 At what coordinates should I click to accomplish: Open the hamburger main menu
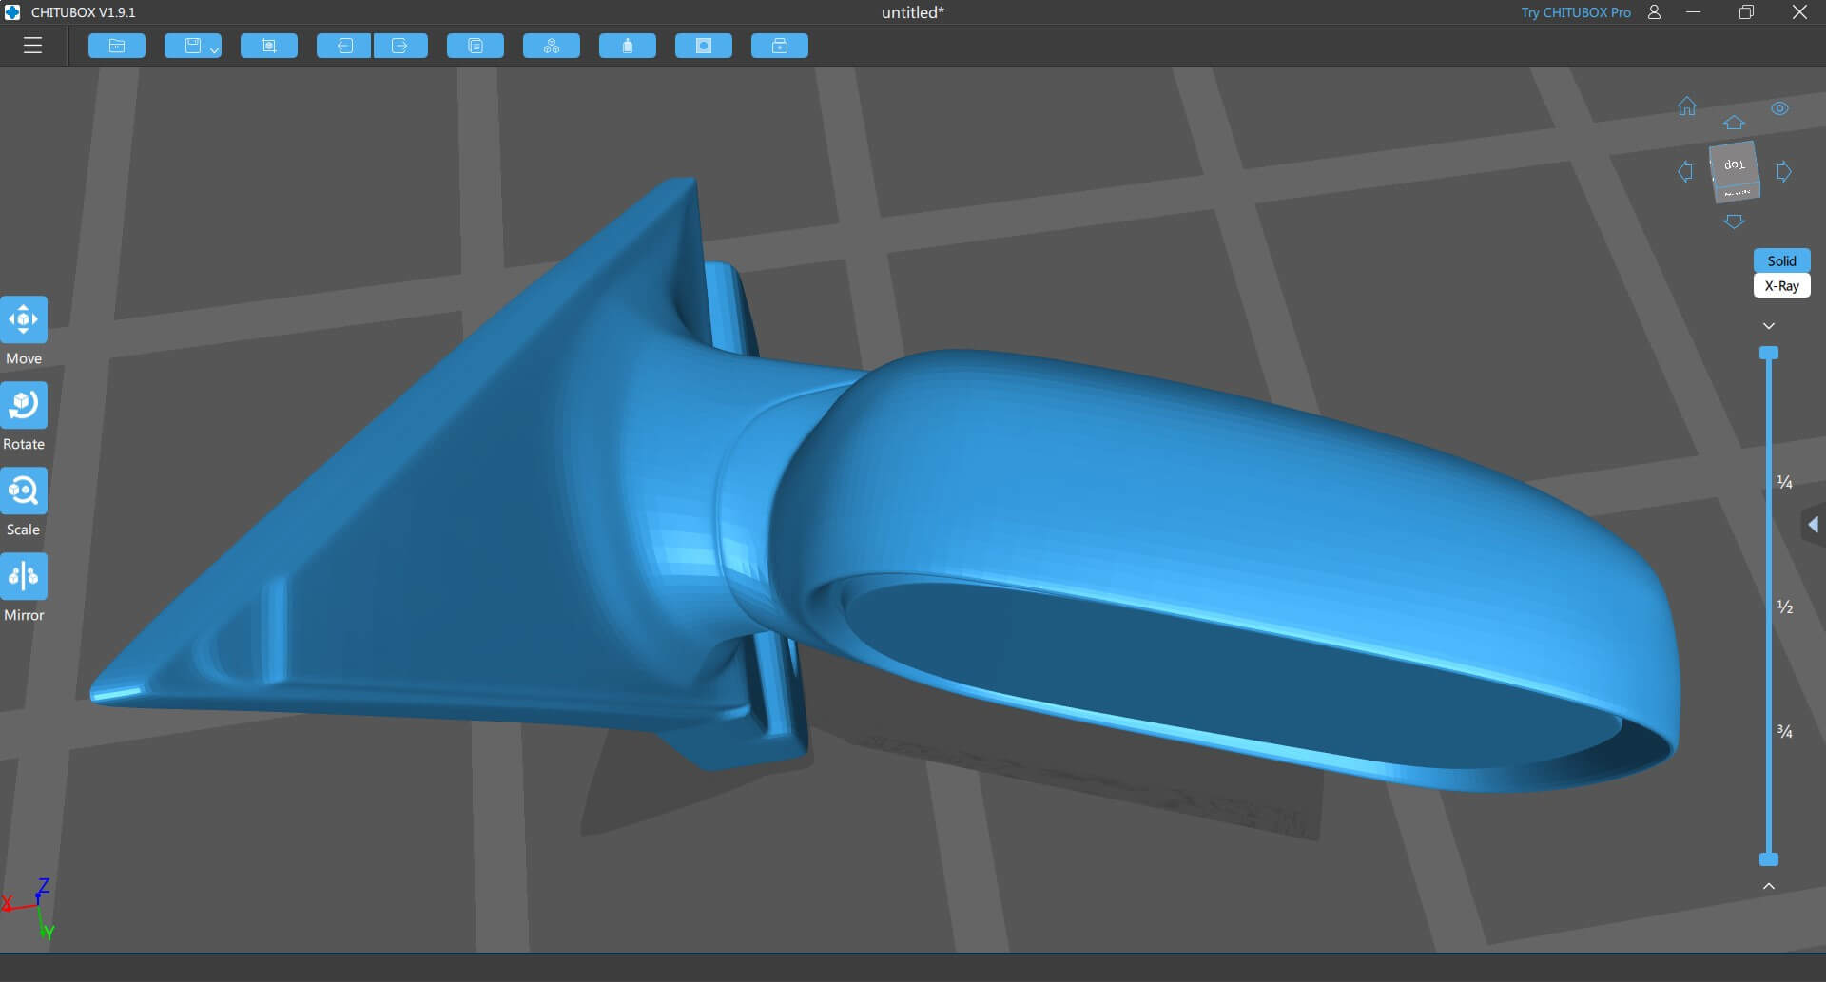point(32,46)
